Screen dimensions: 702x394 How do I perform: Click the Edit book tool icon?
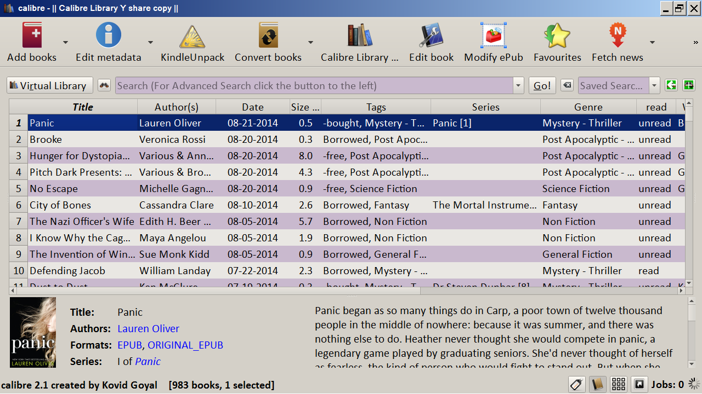point(432,36)
